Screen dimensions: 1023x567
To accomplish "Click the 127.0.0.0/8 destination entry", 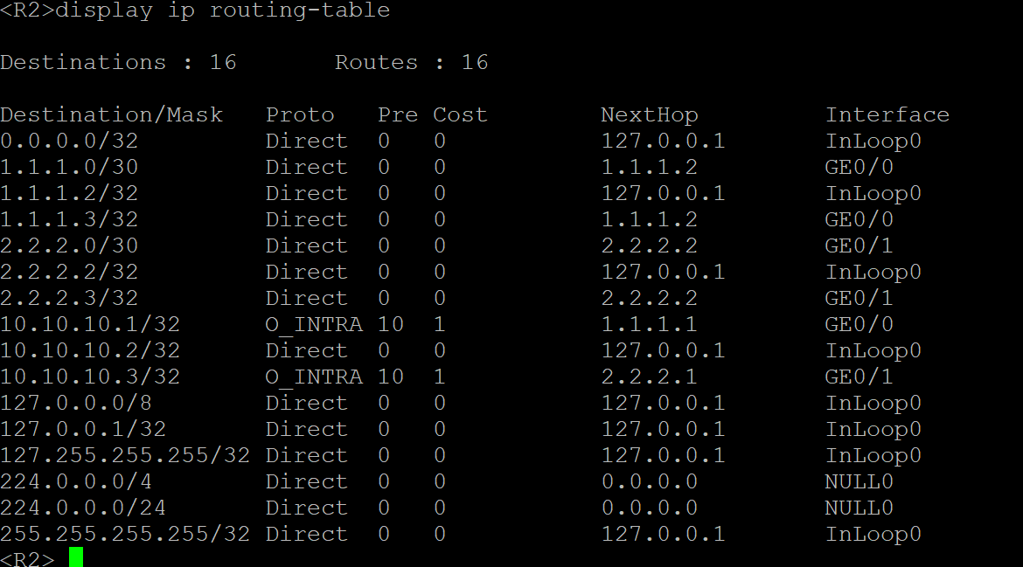I will [x=69, y=404].
